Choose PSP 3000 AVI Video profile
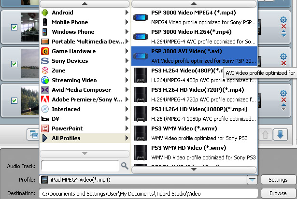The height and width of the screenshot is (199, 297). tap(194, 56)
